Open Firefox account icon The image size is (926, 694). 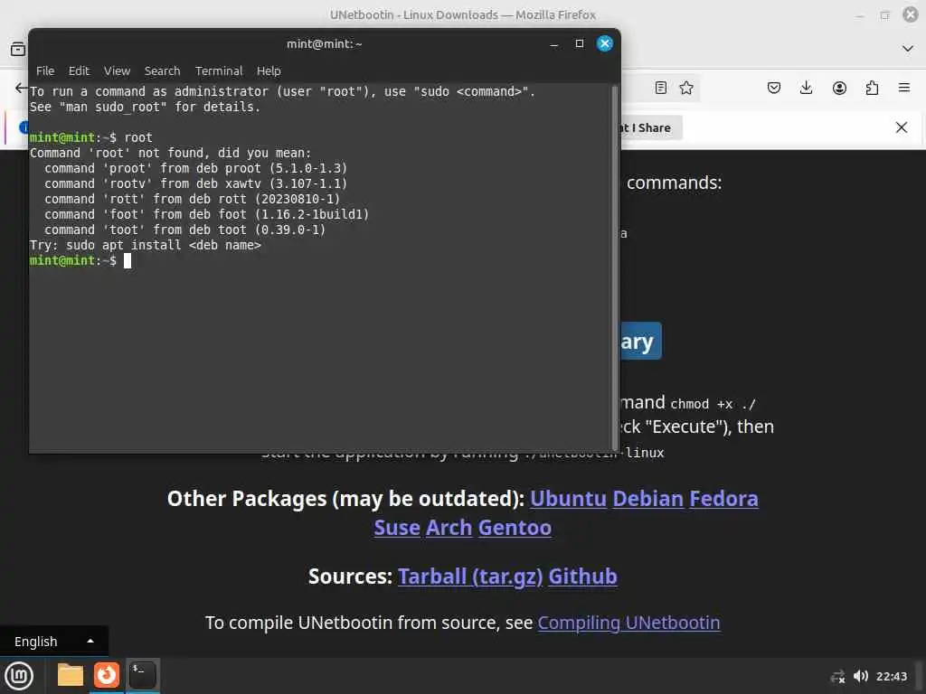(839, 88)
